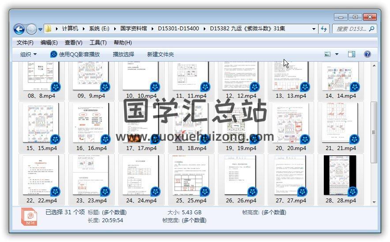Select the 24、24.mp4 video thumbnail
390x242 pixels.
[141, 176]
